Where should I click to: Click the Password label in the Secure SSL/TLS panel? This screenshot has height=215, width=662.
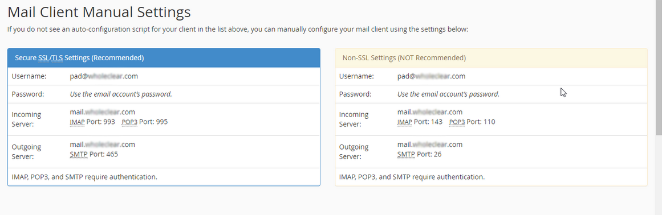[28, 94]
